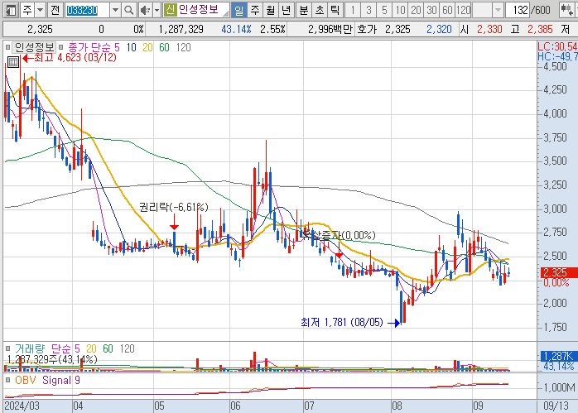Select the 초 second chart tab
This screenshot has height=413, width=578.
320,10
